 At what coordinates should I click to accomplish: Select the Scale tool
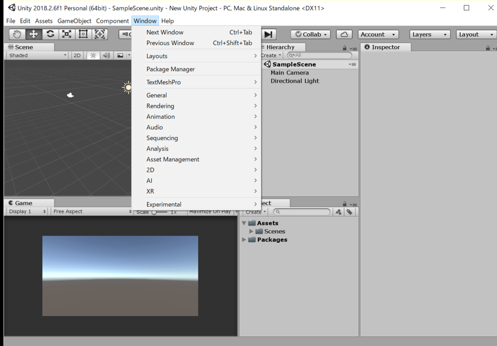[x=66, y=34]
